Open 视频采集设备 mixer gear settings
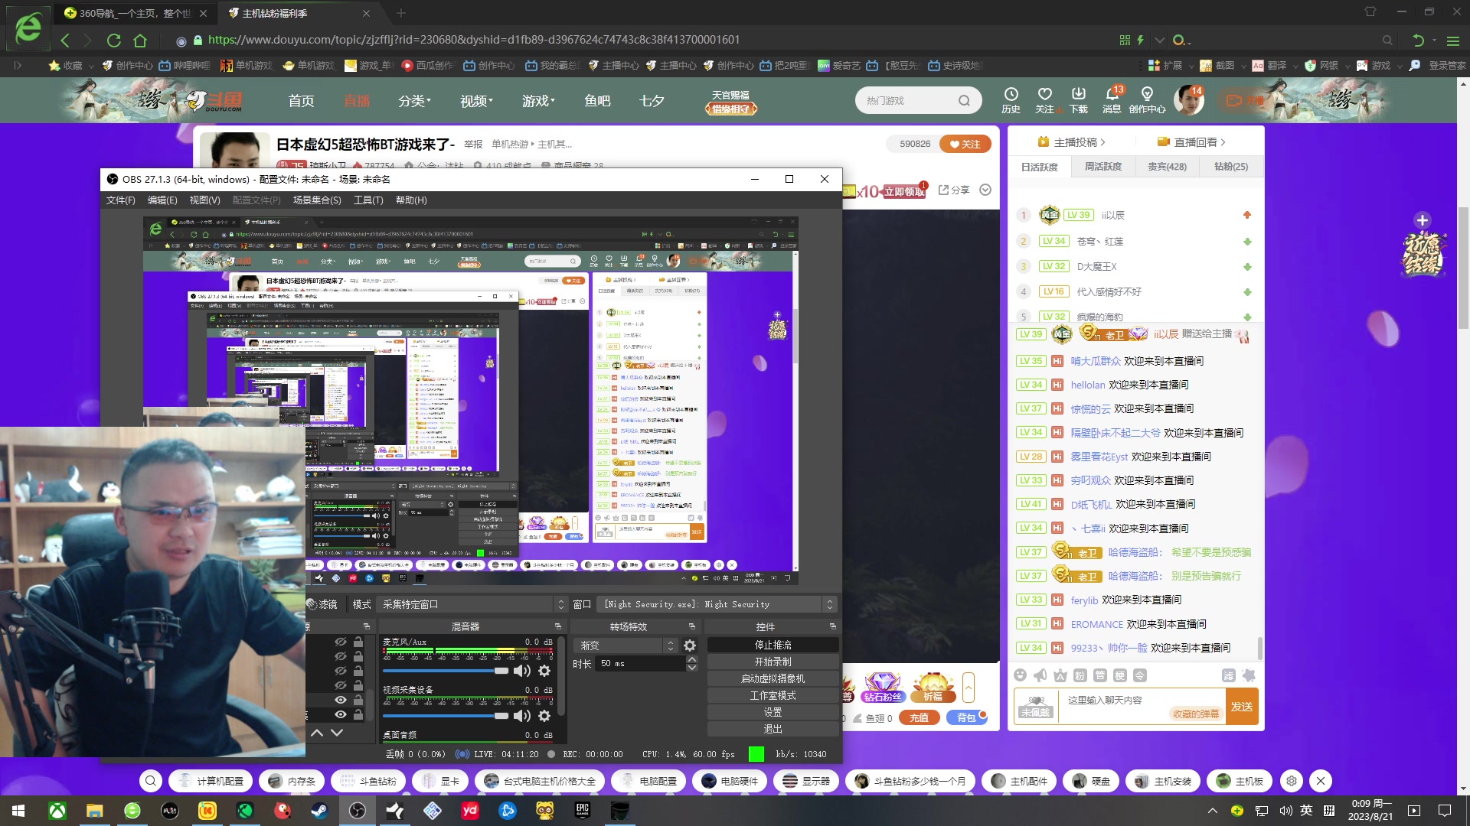1470x826 pixels. pos(544,716)
